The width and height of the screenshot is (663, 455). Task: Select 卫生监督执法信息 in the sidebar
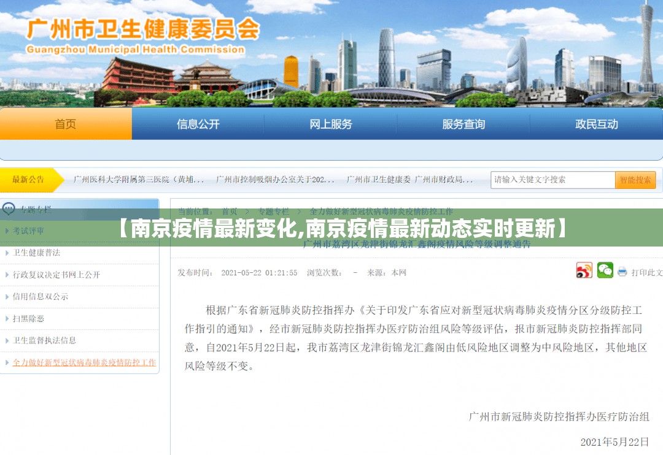pos(45,340)
